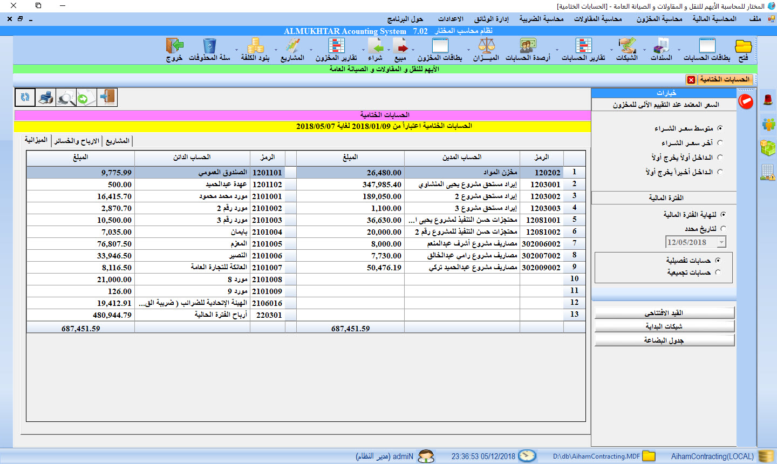Open print preview magnifier icon
This screenshot has height=464, width=777.
pos(66,98)
